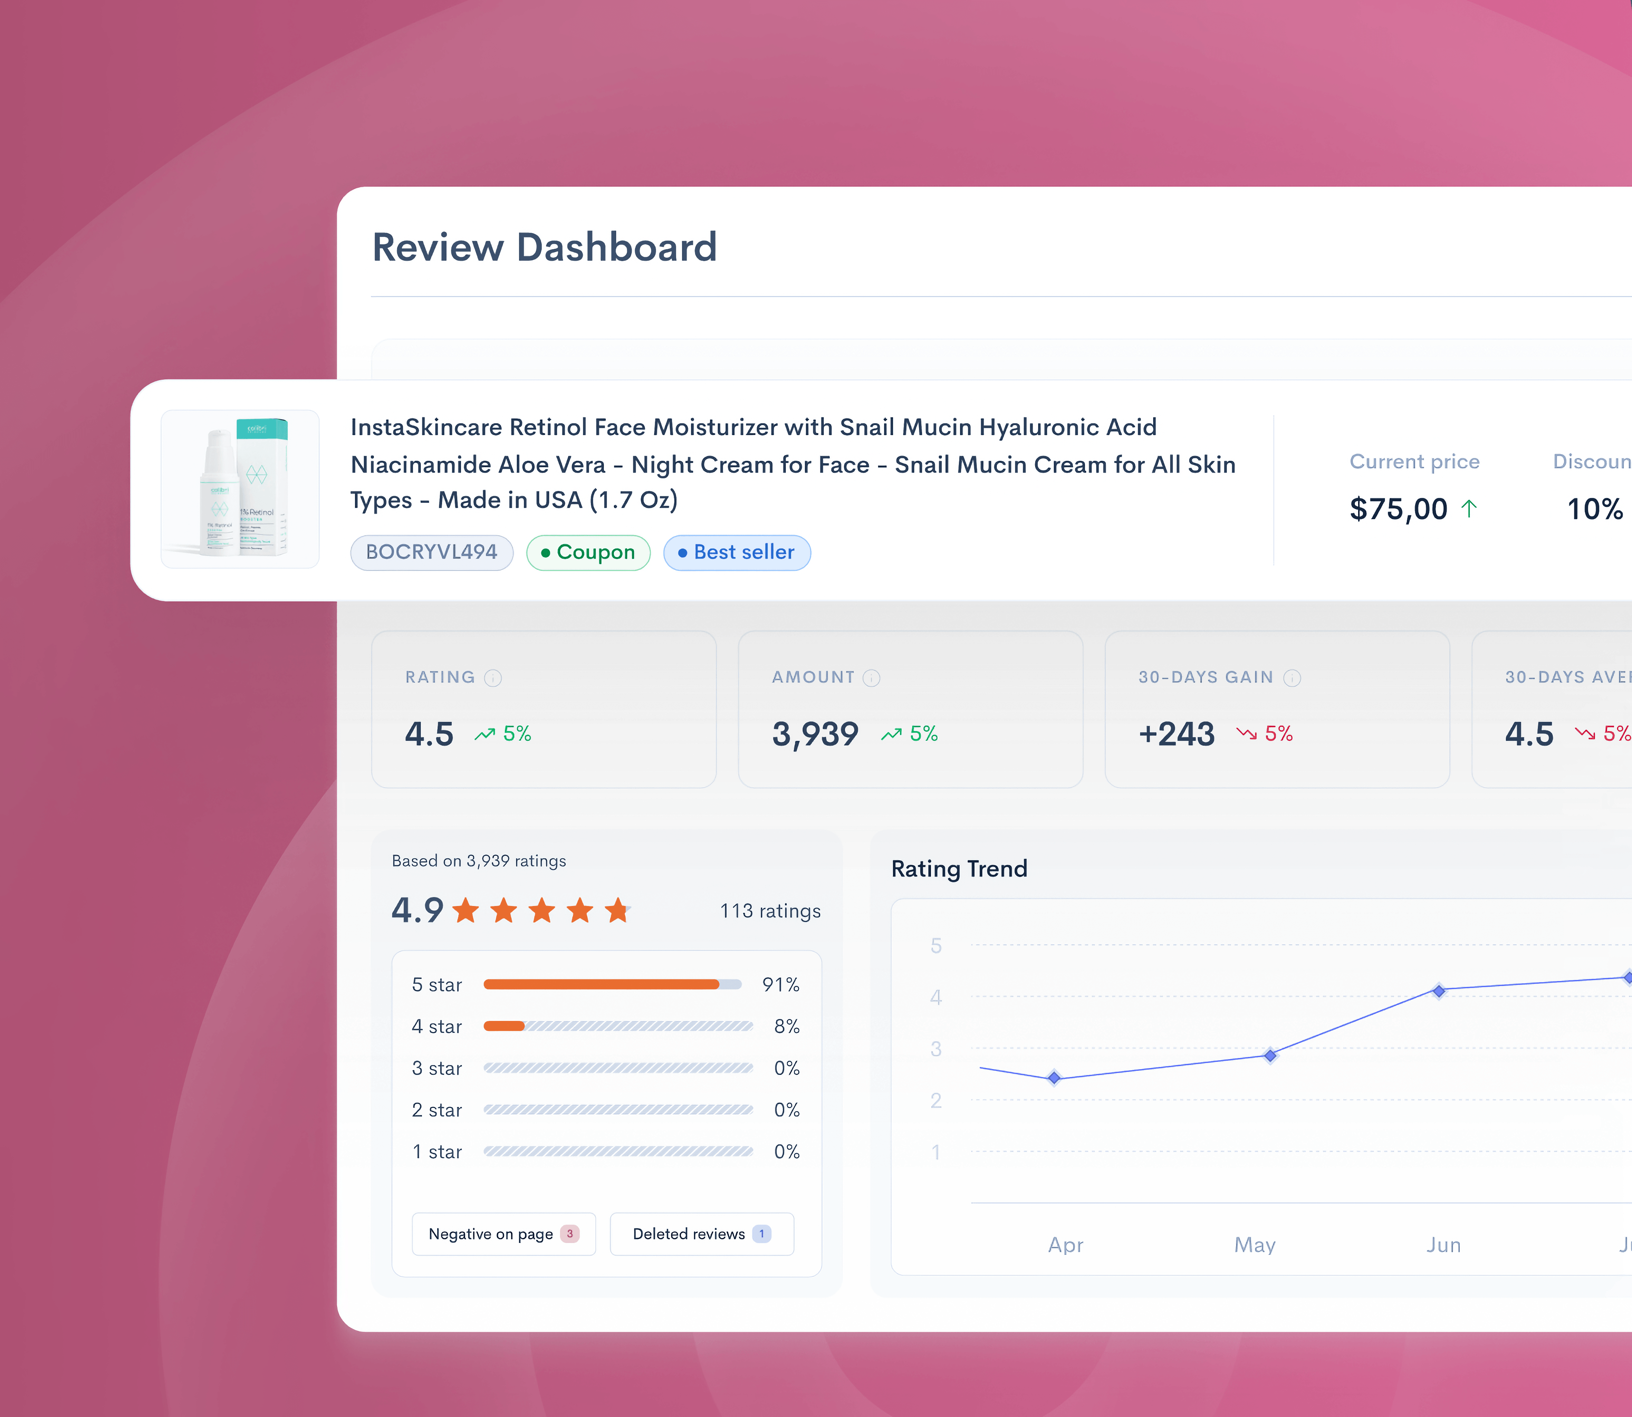Click the red 5% change in 30-DAYS GAIN card

click(1279, 735)
